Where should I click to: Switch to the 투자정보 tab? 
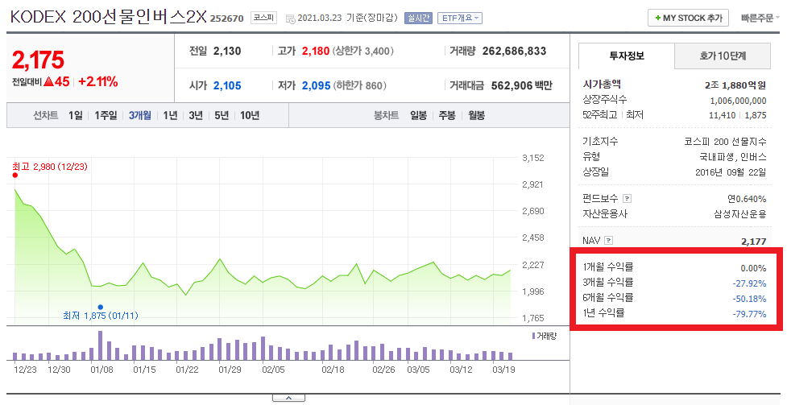pyautogui.click(x=627, y=56)
